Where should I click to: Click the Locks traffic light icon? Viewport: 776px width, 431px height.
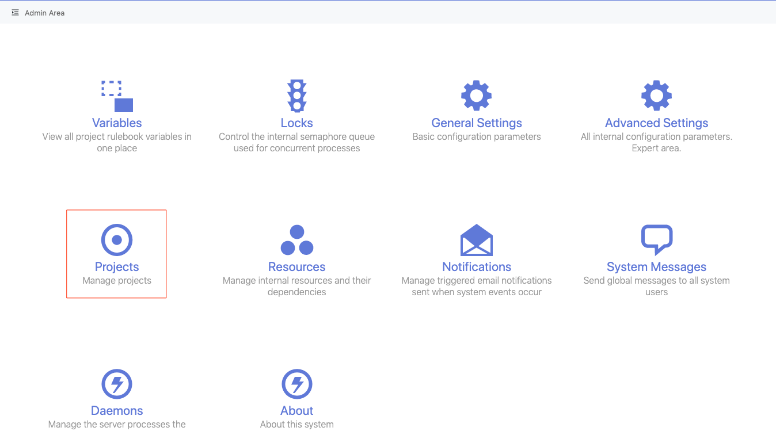point(297,96)
